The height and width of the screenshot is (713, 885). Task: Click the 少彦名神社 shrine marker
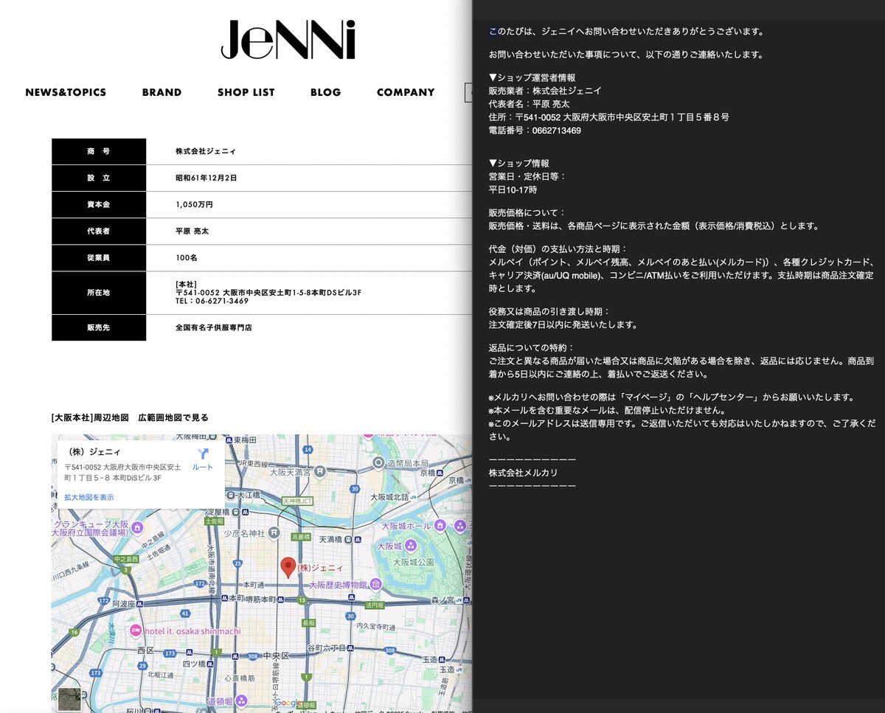pyautogui.click(x=274, y=532)
